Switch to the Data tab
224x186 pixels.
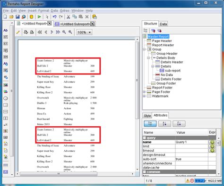(163, 24)
